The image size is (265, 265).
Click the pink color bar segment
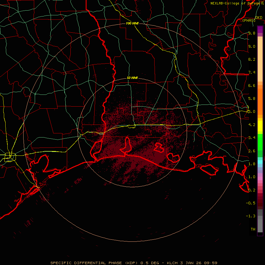[260, 178]
